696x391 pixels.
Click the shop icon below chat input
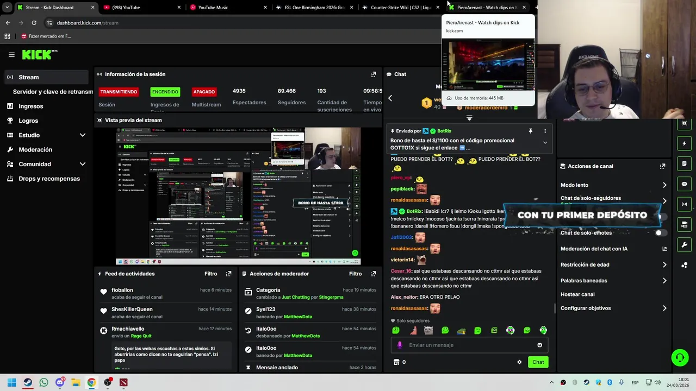click(396, 362)
